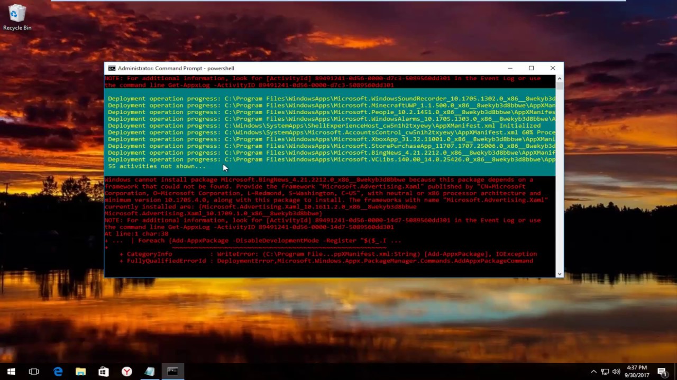The width and height of the screenshot is (677, 380).
Task: Click the console scrollbar down arrow
Action: pyautogui.click(x=559, y=273)
